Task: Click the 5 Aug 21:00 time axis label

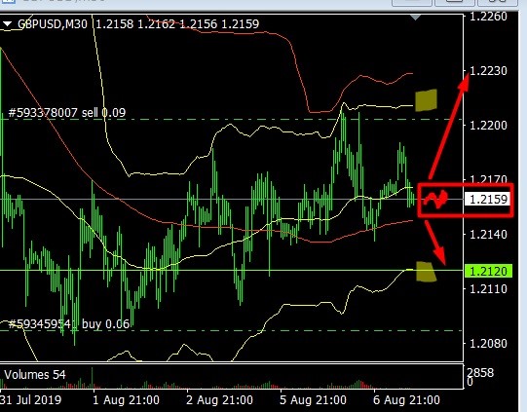Action: click(x=313, y=400)
